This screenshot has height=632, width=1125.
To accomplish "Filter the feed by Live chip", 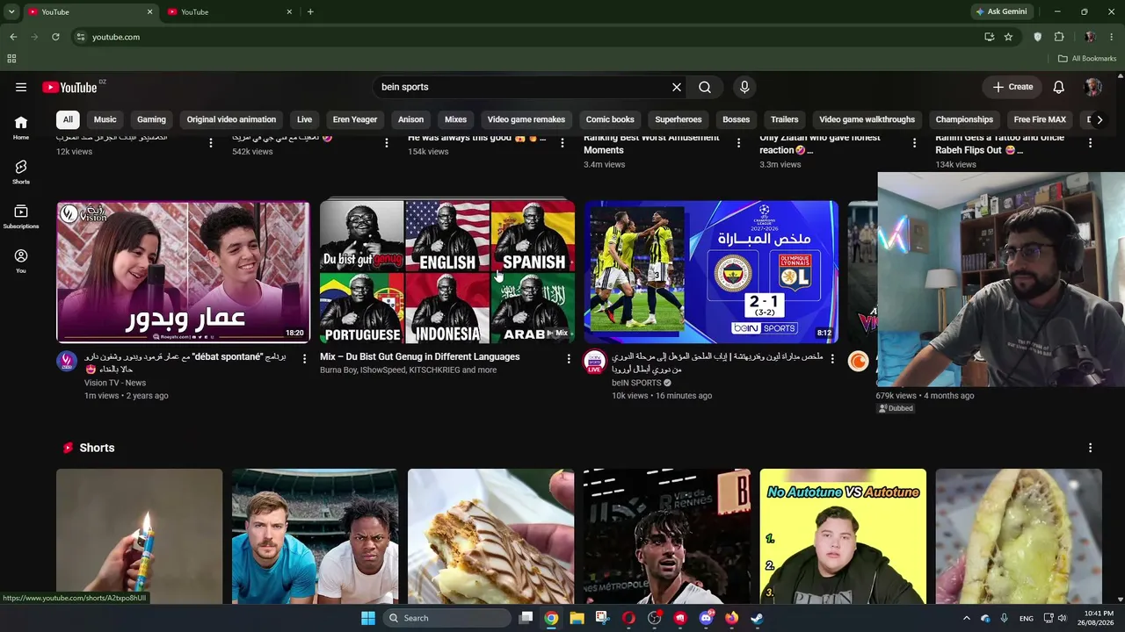I will [x=304, y=119].
